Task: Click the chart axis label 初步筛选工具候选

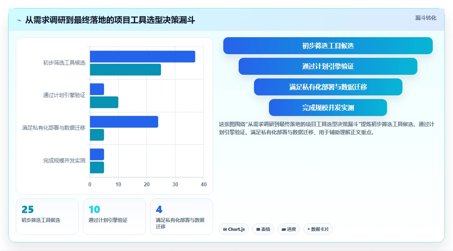Action: pos(64,63)
